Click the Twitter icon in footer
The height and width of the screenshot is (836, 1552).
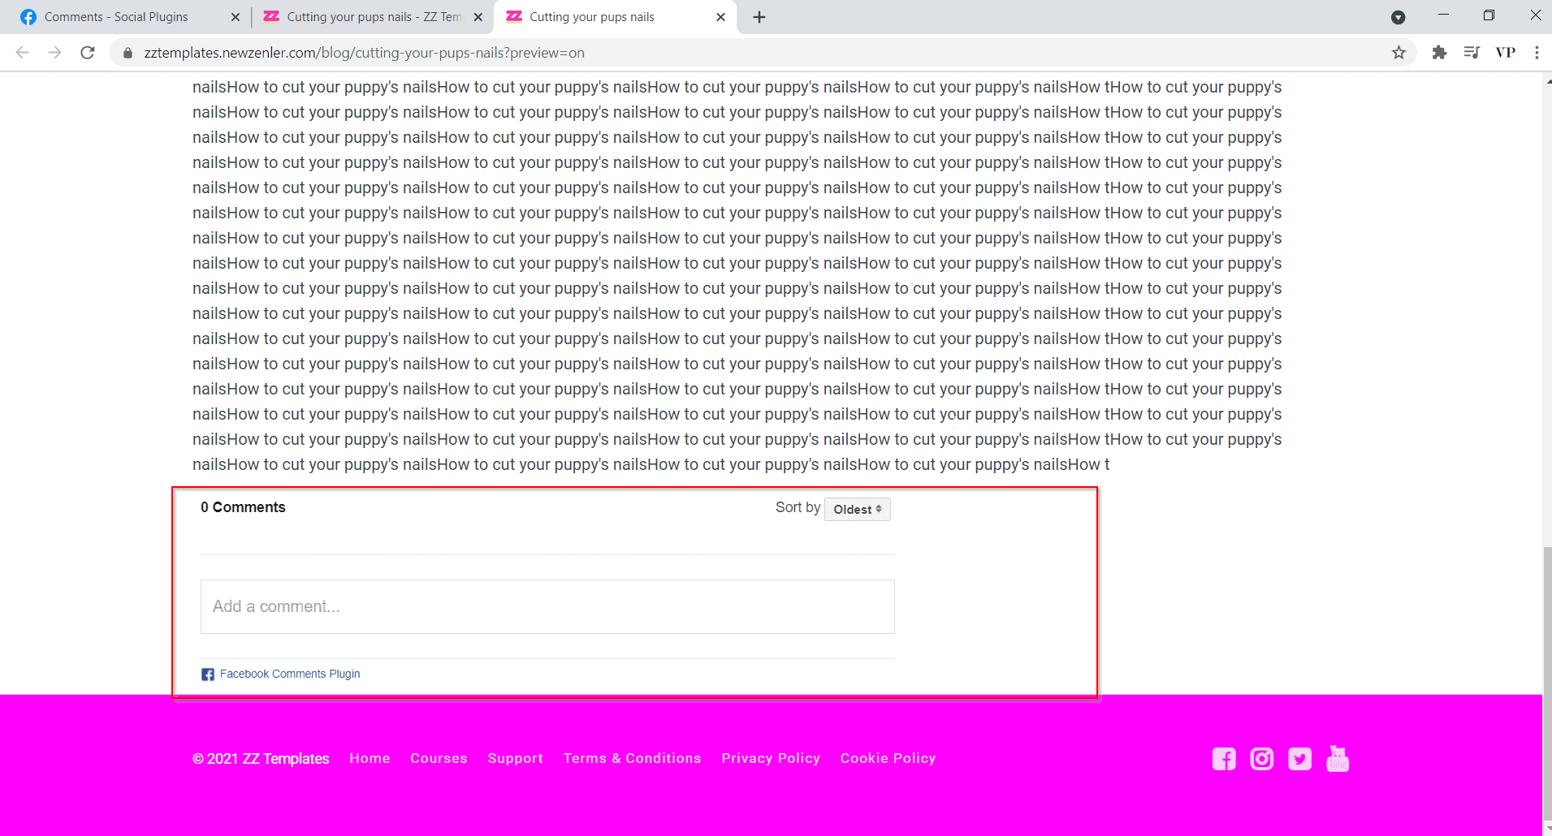1299,759
